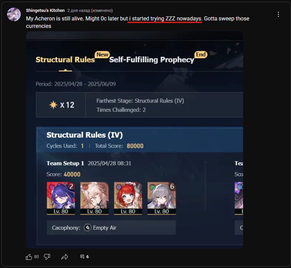Dislike the comment with thumbs down
Viewport: 291px width, 268px height.
47,257
